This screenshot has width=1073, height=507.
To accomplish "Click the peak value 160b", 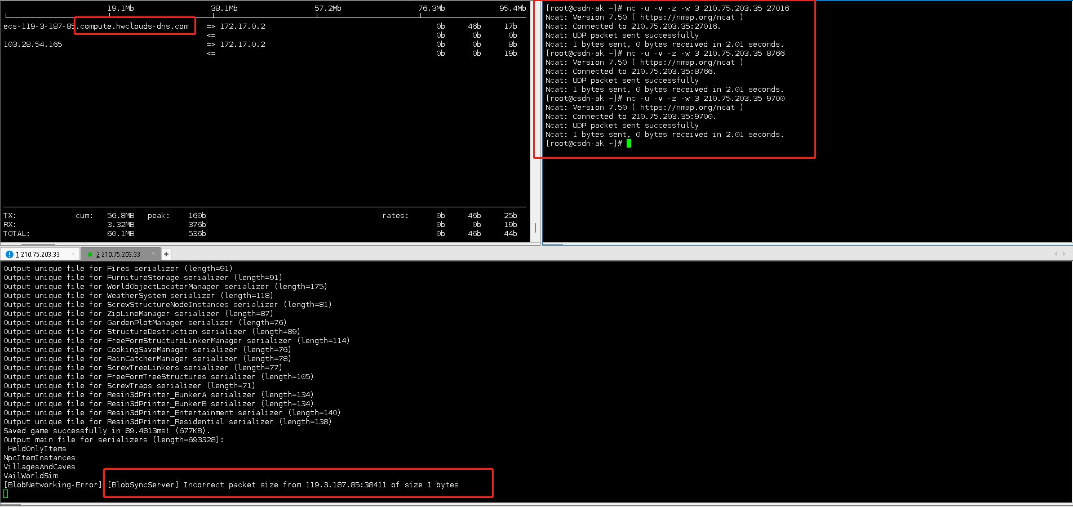I will coord(197,215).
